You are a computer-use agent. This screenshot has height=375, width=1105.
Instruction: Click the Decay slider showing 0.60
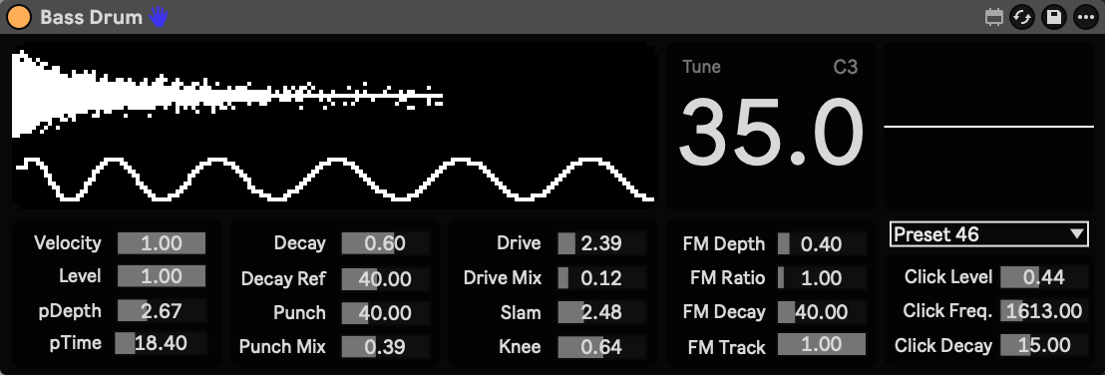(386, 243)
